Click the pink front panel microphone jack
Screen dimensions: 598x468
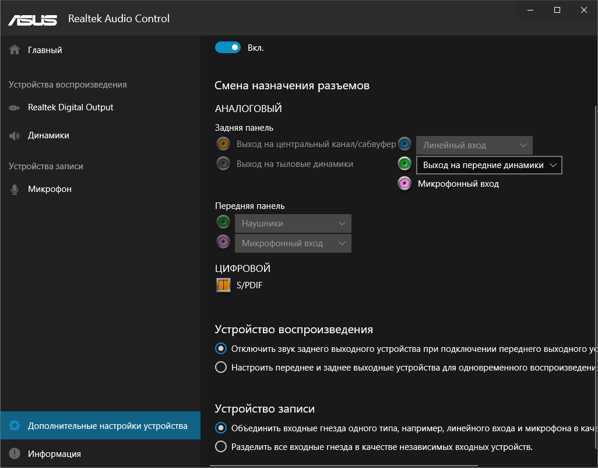point(223,242)
